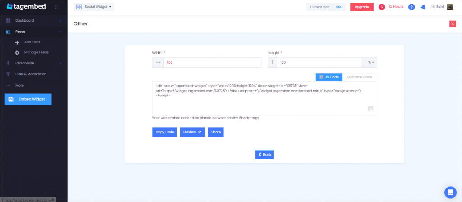462x202 pixels.
Task: Click the embed code placement note text
Action: click(x=206, y=118)
